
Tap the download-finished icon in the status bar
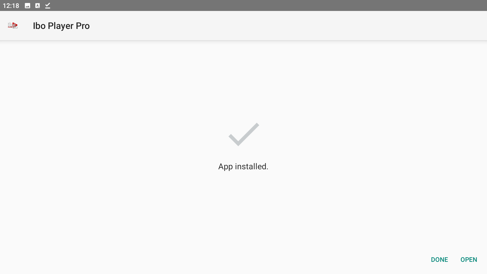47,5
